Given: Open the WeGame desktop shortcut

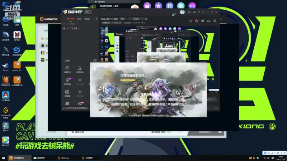Looking at the screenshot, I should (5, 113).
